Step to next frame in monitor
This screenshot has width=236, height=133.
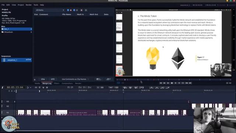[x=164, y=83]
